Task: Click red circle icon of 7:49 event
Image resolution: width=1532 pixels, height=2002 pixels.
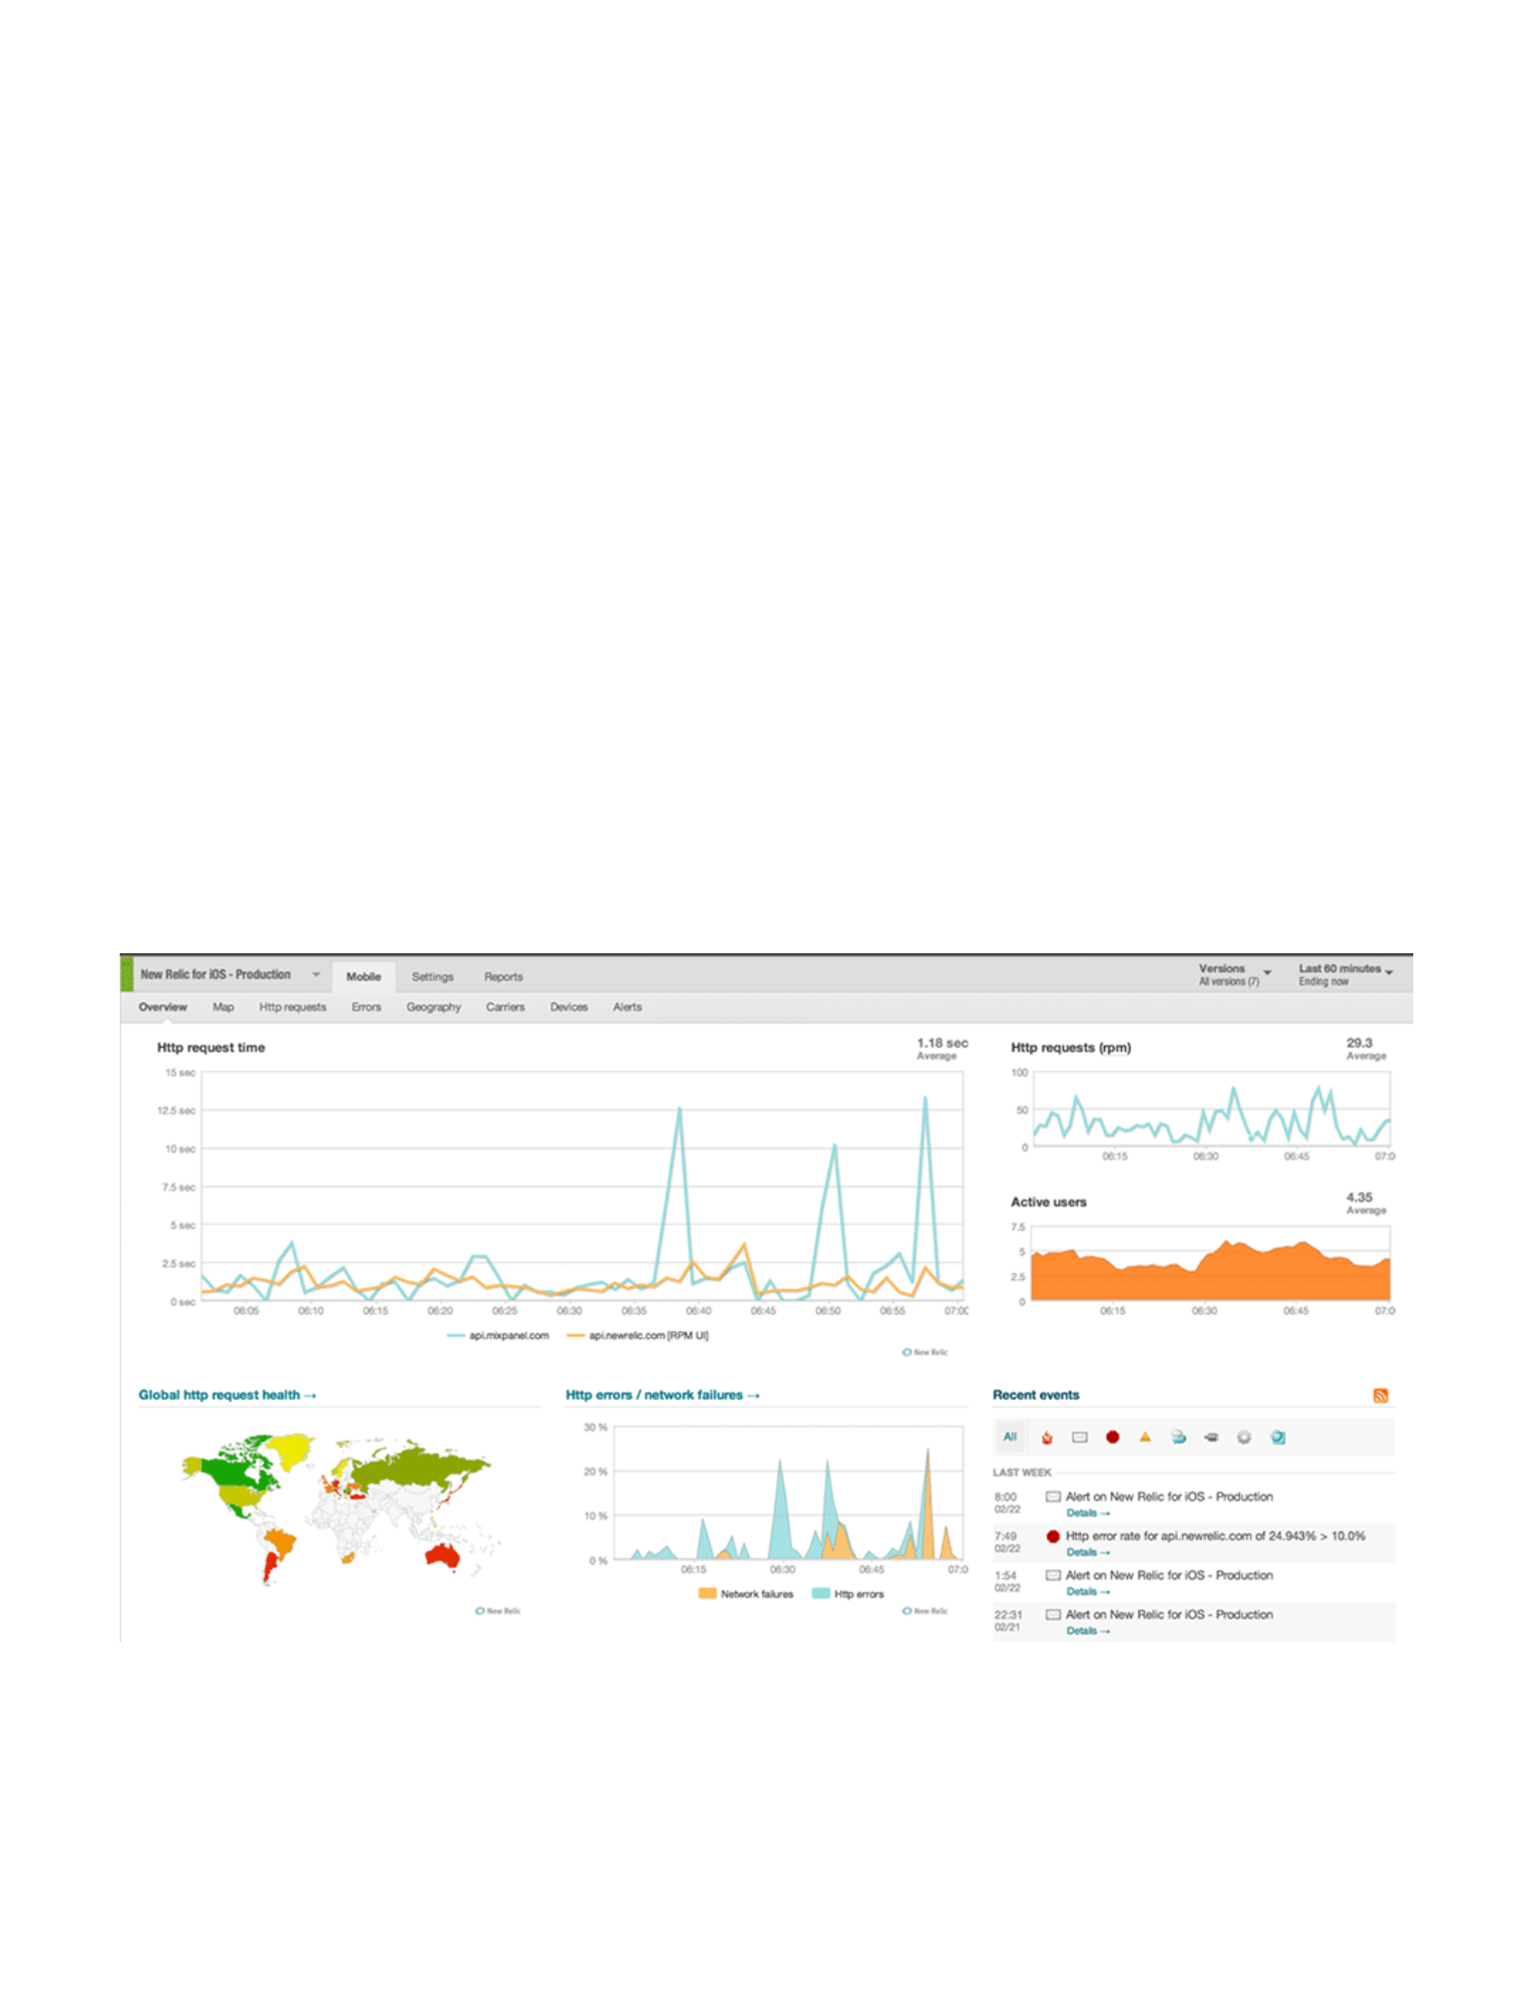Action: pyautogui.click(x=1052, y=1536)
